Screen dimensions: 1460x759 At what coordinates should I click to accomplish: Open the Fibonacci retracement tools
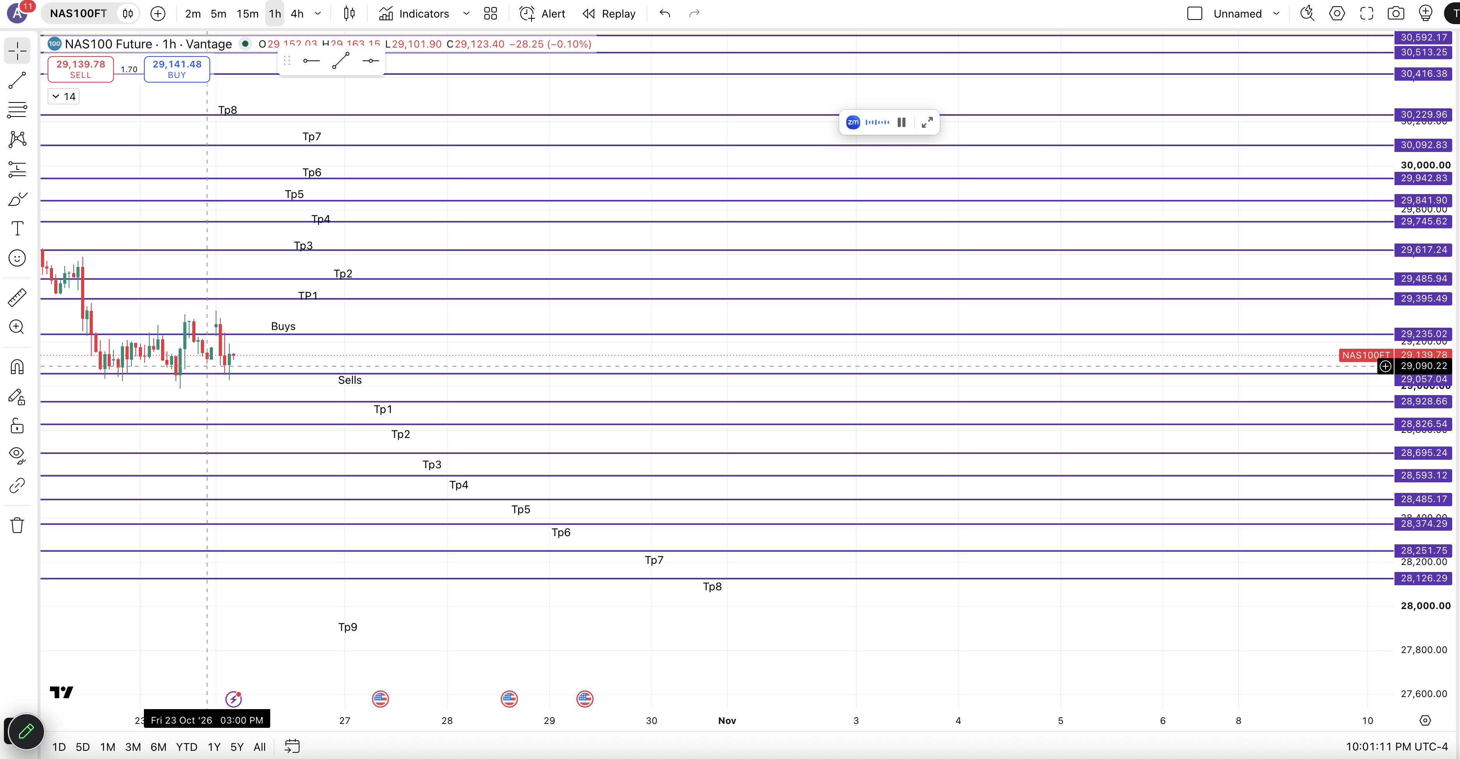[x=17, y=110]
